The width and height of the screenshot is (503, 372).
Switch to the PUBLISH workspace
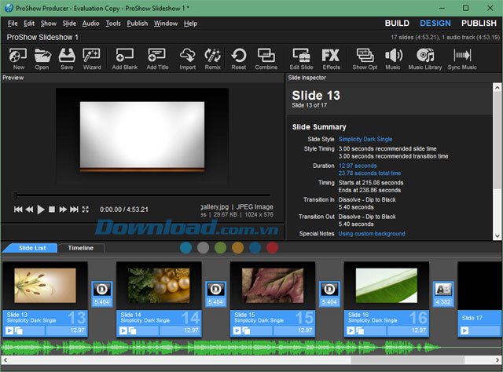point(479,24)
